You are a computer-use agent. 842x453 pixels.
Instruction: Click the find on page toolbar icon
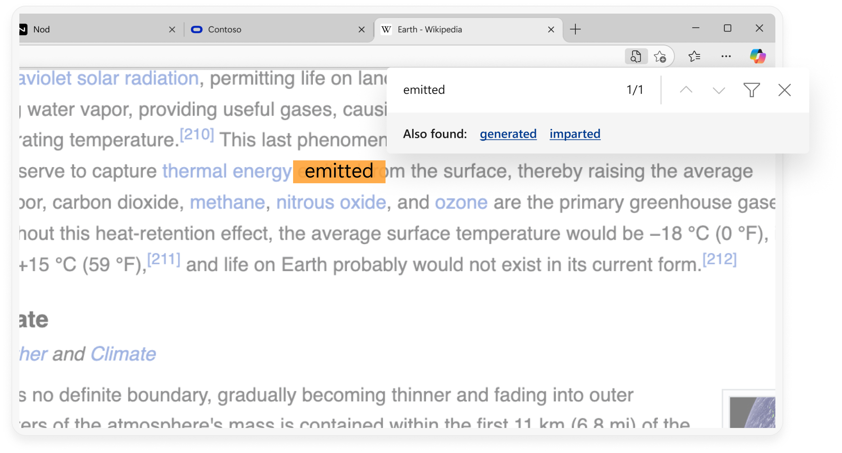(636, 57)
